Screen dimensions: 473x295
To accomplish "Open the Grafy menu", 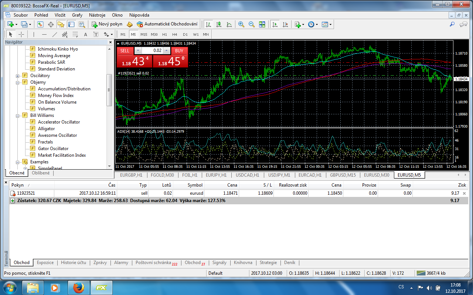I will pyautogui.click(x=77, y=15).
